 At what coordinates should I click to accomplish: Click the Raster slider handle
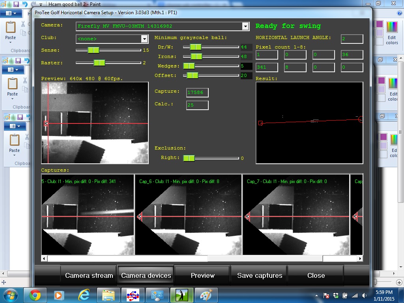pyautogui.click(x=99, y=63)
